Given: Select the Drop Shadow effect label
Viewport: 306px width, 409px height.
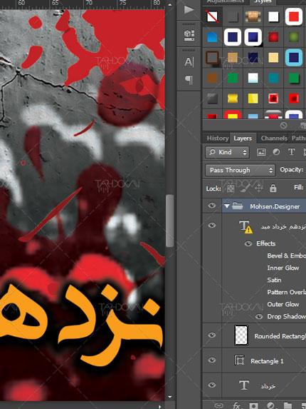Looking at the screenshot, I should (x=287, y=316).
